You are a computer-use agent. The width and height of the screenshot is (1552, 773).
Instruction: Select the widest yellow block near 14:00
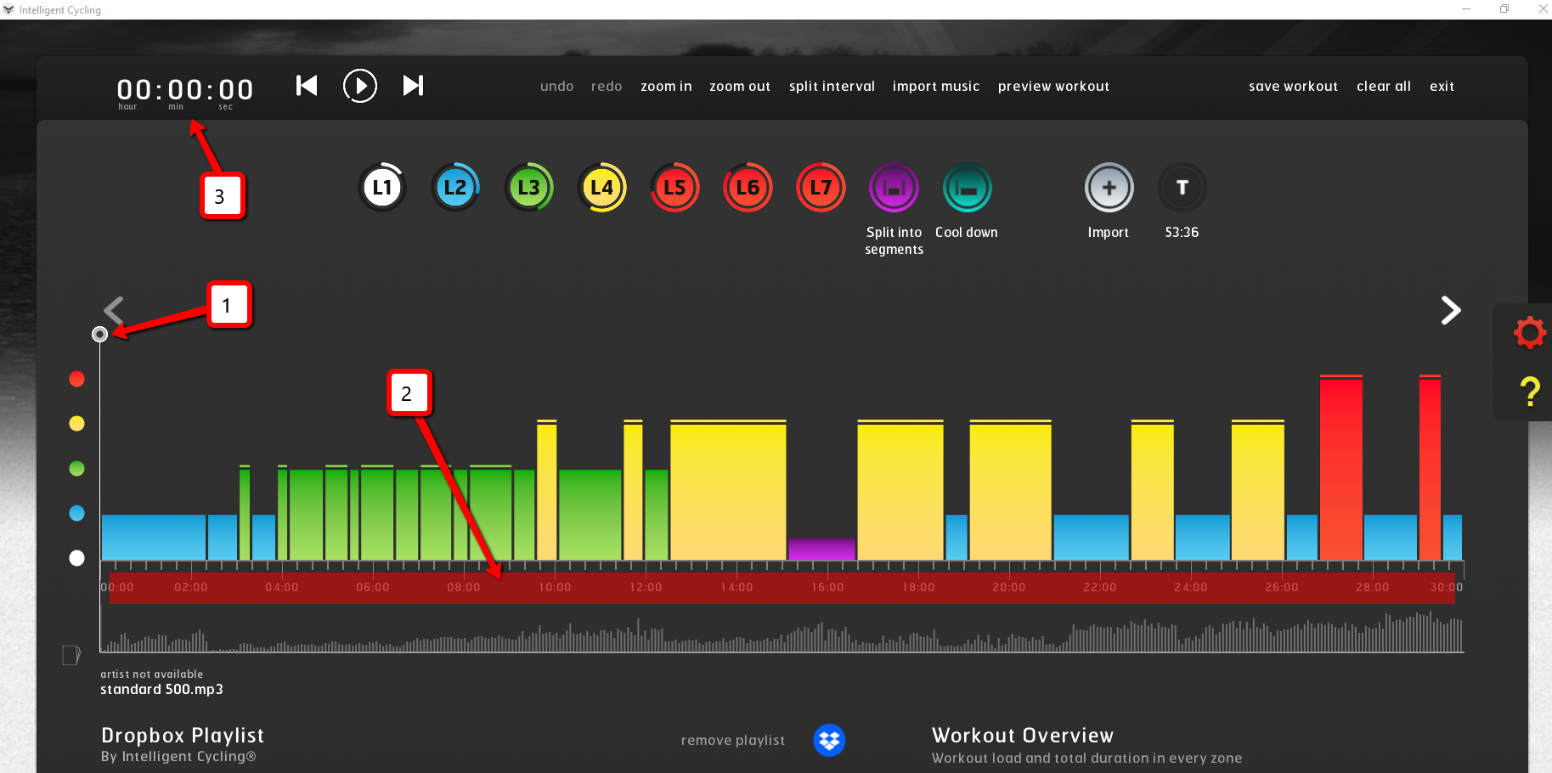[x=728, y=490]
